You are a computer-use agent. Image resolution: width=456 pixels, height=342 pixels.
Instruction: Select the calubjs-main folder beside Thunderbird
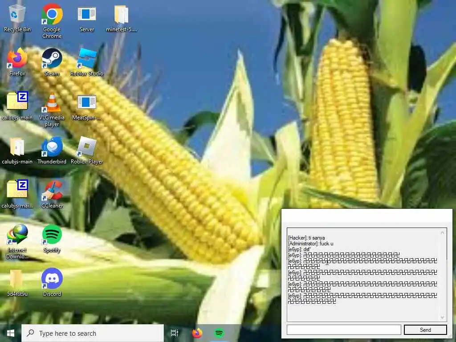tap(17, 151)
